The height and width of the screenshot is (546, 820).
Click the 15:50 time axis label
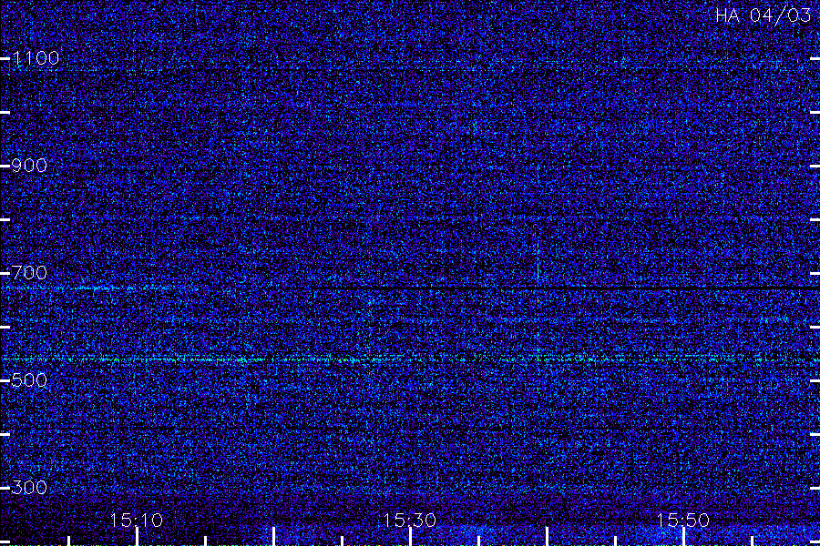click(x=683, y=520)
